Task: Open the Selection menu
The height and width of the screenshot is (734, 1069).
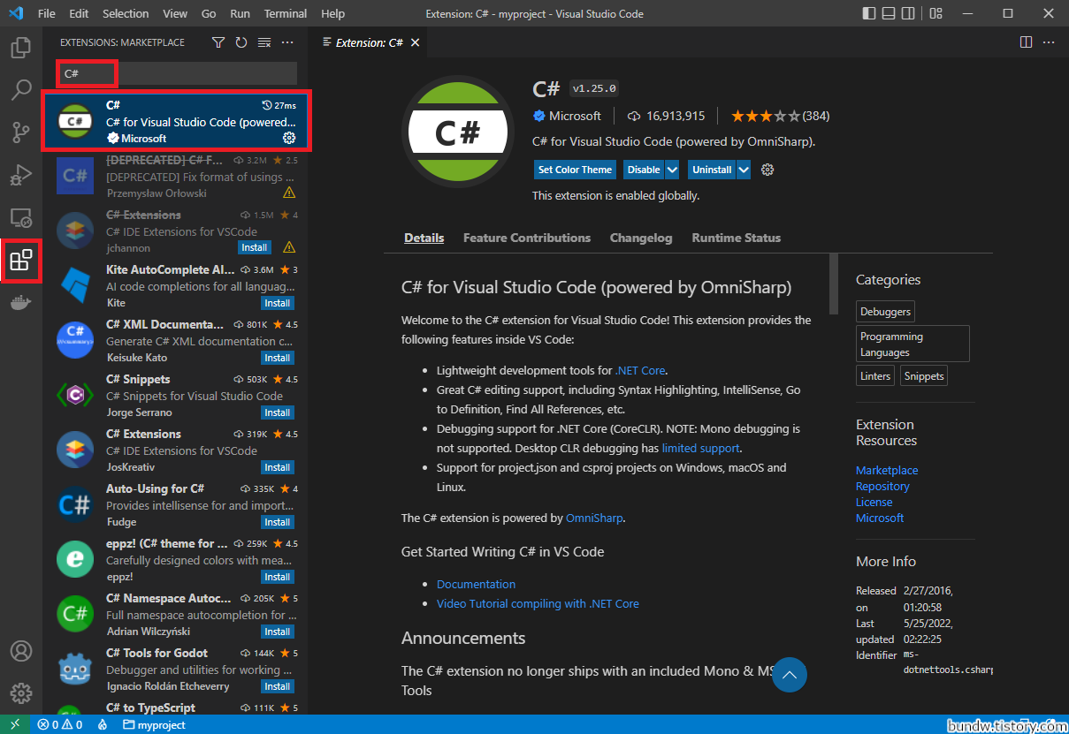Action: coord(126,14)
